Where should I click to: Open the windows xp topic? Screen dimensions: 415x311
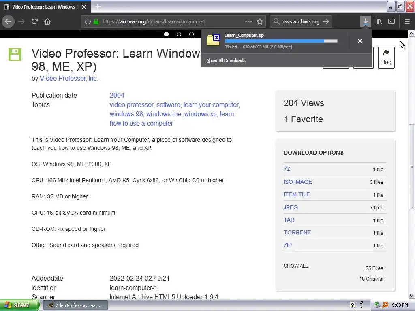pos(200,114)
